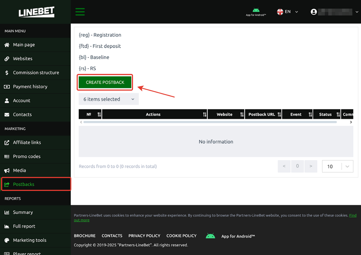361x255 pixels.
Task: Sort table by Website column arrows
Action: click(x=242, y=114)
